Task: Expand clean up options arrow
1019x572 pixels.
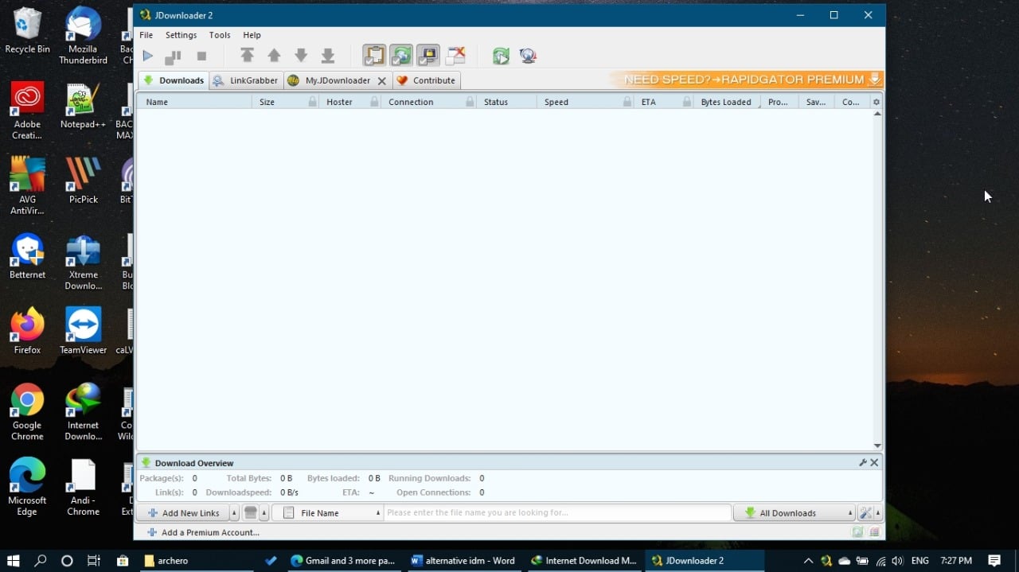Action: click(264, 513)
